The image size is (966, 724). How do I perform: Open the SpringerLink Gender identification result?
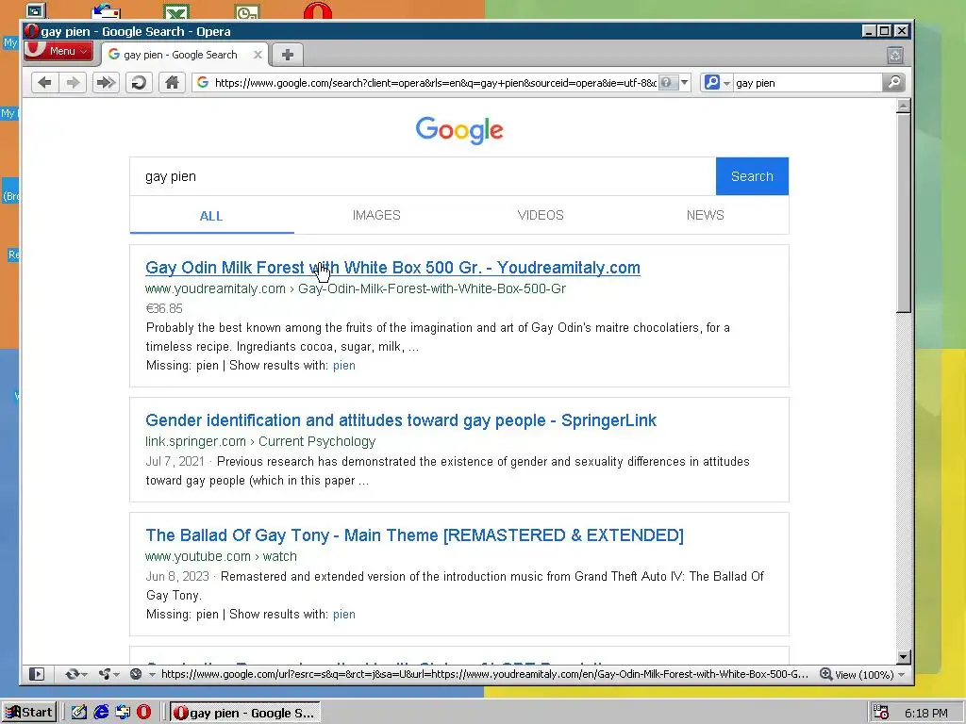point(401,420)
